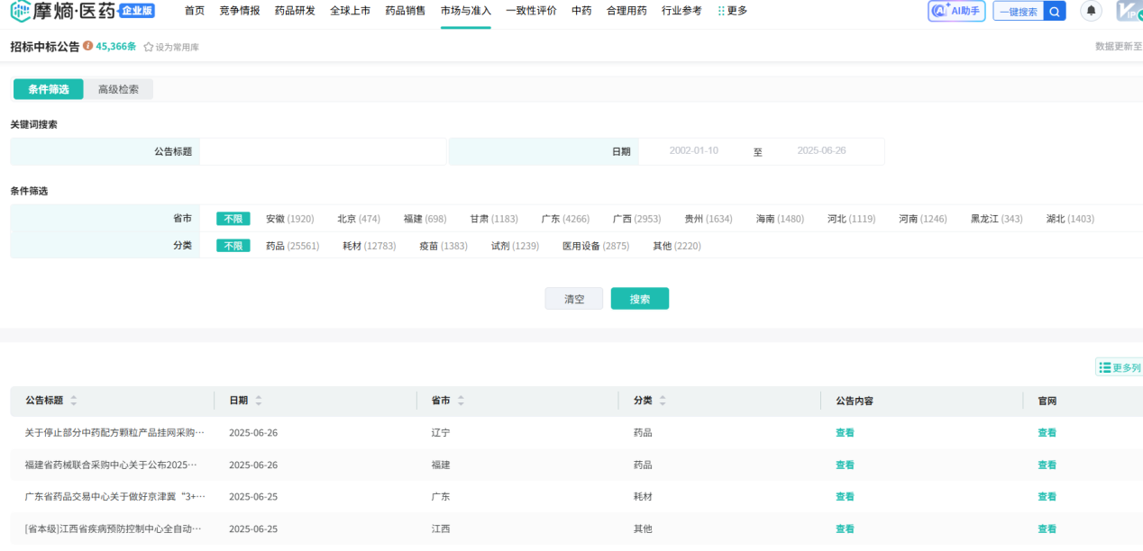The height and width of the screenshot is (551, 1143).
Task: Select 不限 in the 省市 row
Action: point(233,219)
